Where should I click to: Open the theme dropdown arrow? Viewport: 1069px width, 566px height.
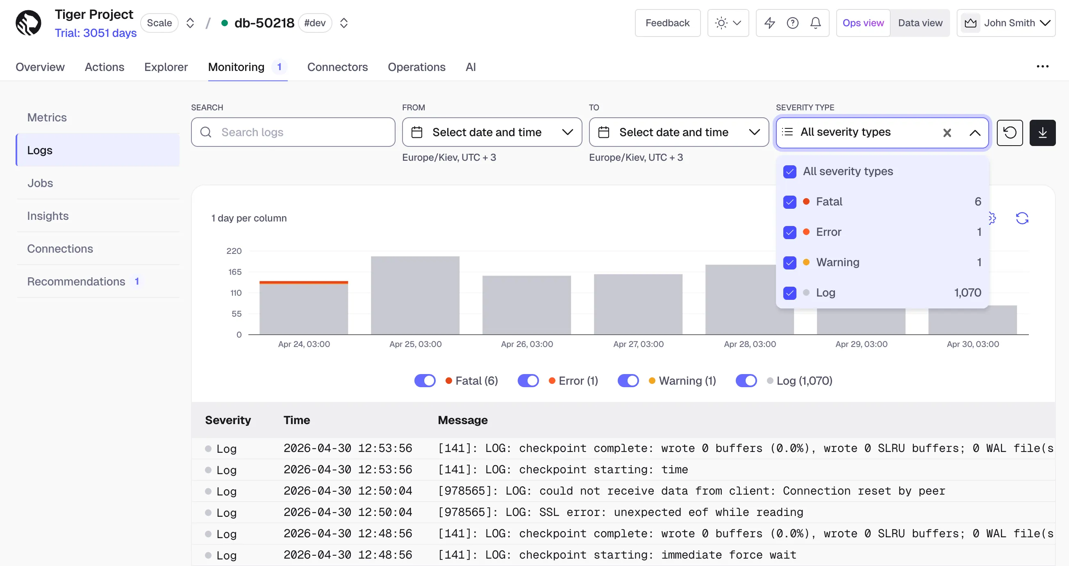pyautogui.click(x=737, y=23)
